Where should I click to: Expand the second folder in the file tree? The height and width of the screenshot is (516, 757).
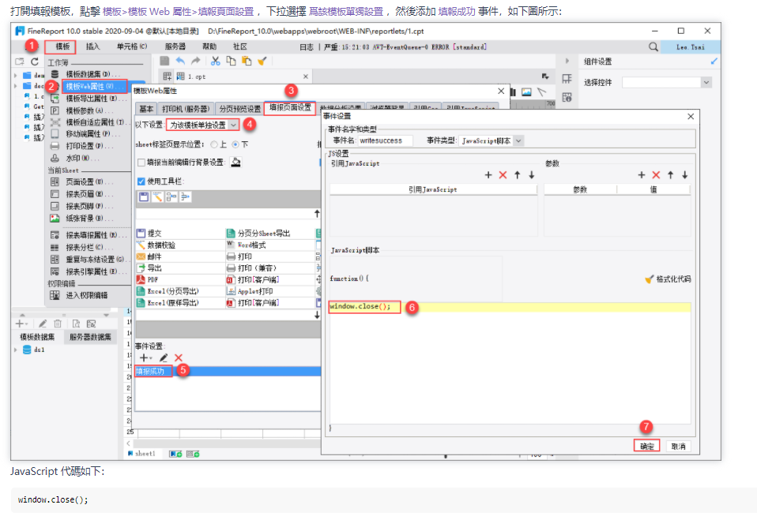16,86
